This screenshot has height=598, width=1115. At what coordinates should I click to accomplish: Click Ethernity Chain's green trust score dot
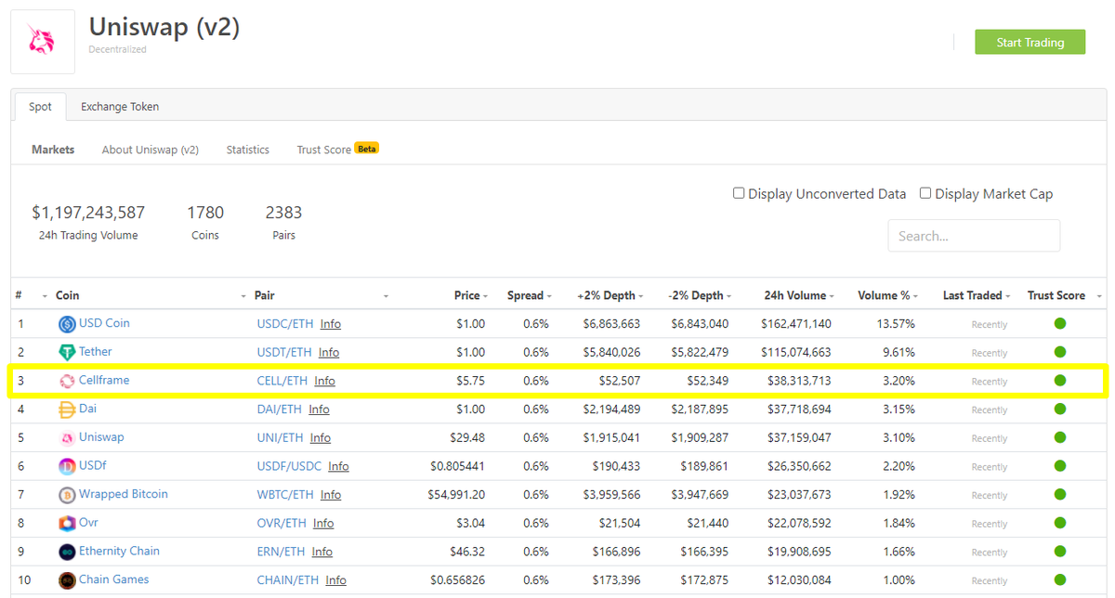pyautogui.click(x=1059, y=552)
